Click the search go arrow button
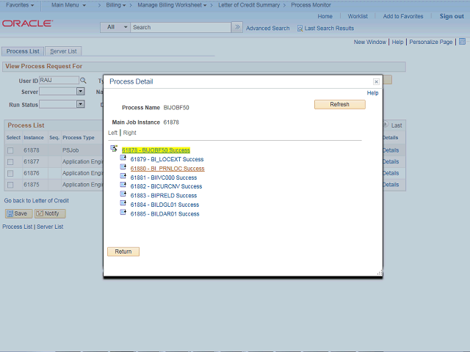The image size is (470, 352). pos(236,27)
